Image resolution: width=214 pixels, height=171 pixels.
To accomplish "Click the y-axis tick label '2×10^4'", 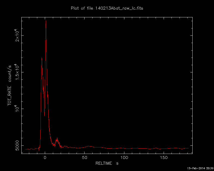I will (17, 35).
